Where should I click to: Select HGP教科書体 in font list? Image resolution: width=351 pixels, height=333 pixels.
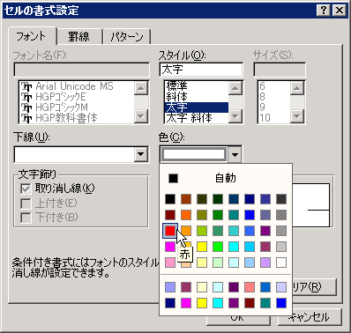77,118
